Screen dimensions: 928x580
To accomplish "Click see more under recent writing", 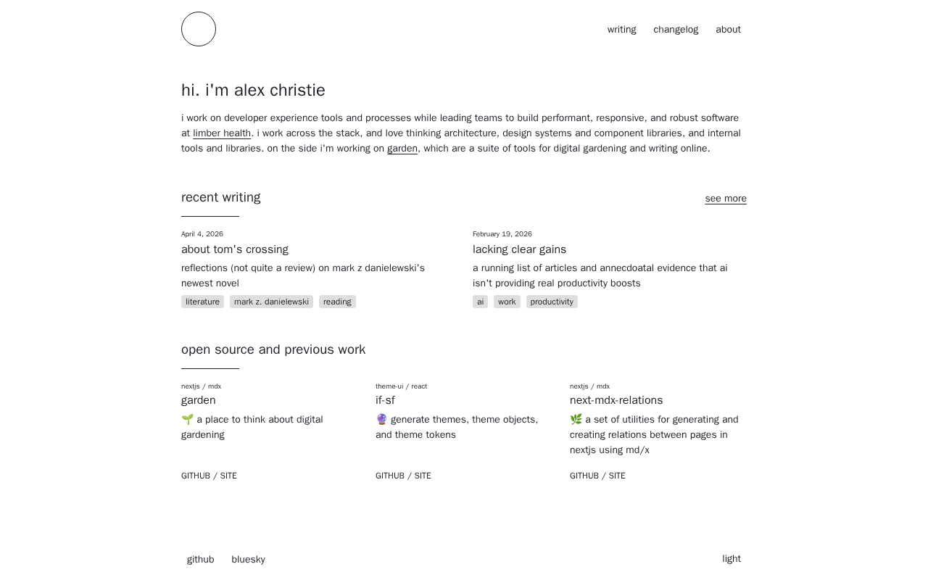I will (725, 199).
